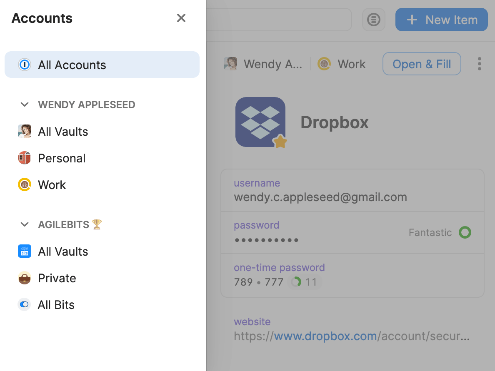Screen dimensions: 495x371
Task: Open the three-dot more options menu
Action: tap(480, 64)
